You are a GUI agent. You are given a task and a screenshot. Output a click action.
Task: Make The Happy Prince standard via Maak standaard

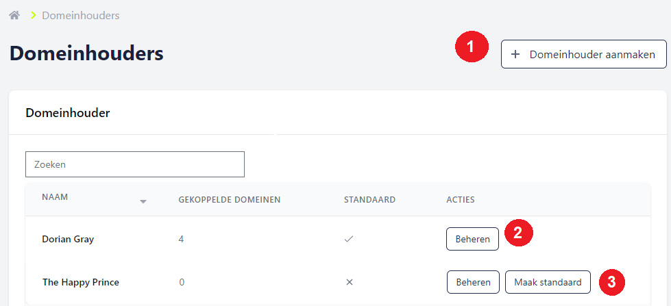click(548, 282)
